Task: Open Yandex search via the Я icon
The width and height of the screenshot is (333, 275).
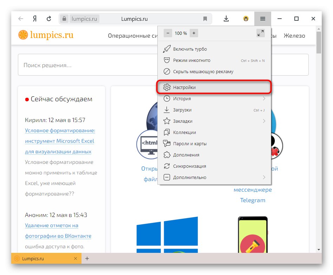Action: point(34,19)
